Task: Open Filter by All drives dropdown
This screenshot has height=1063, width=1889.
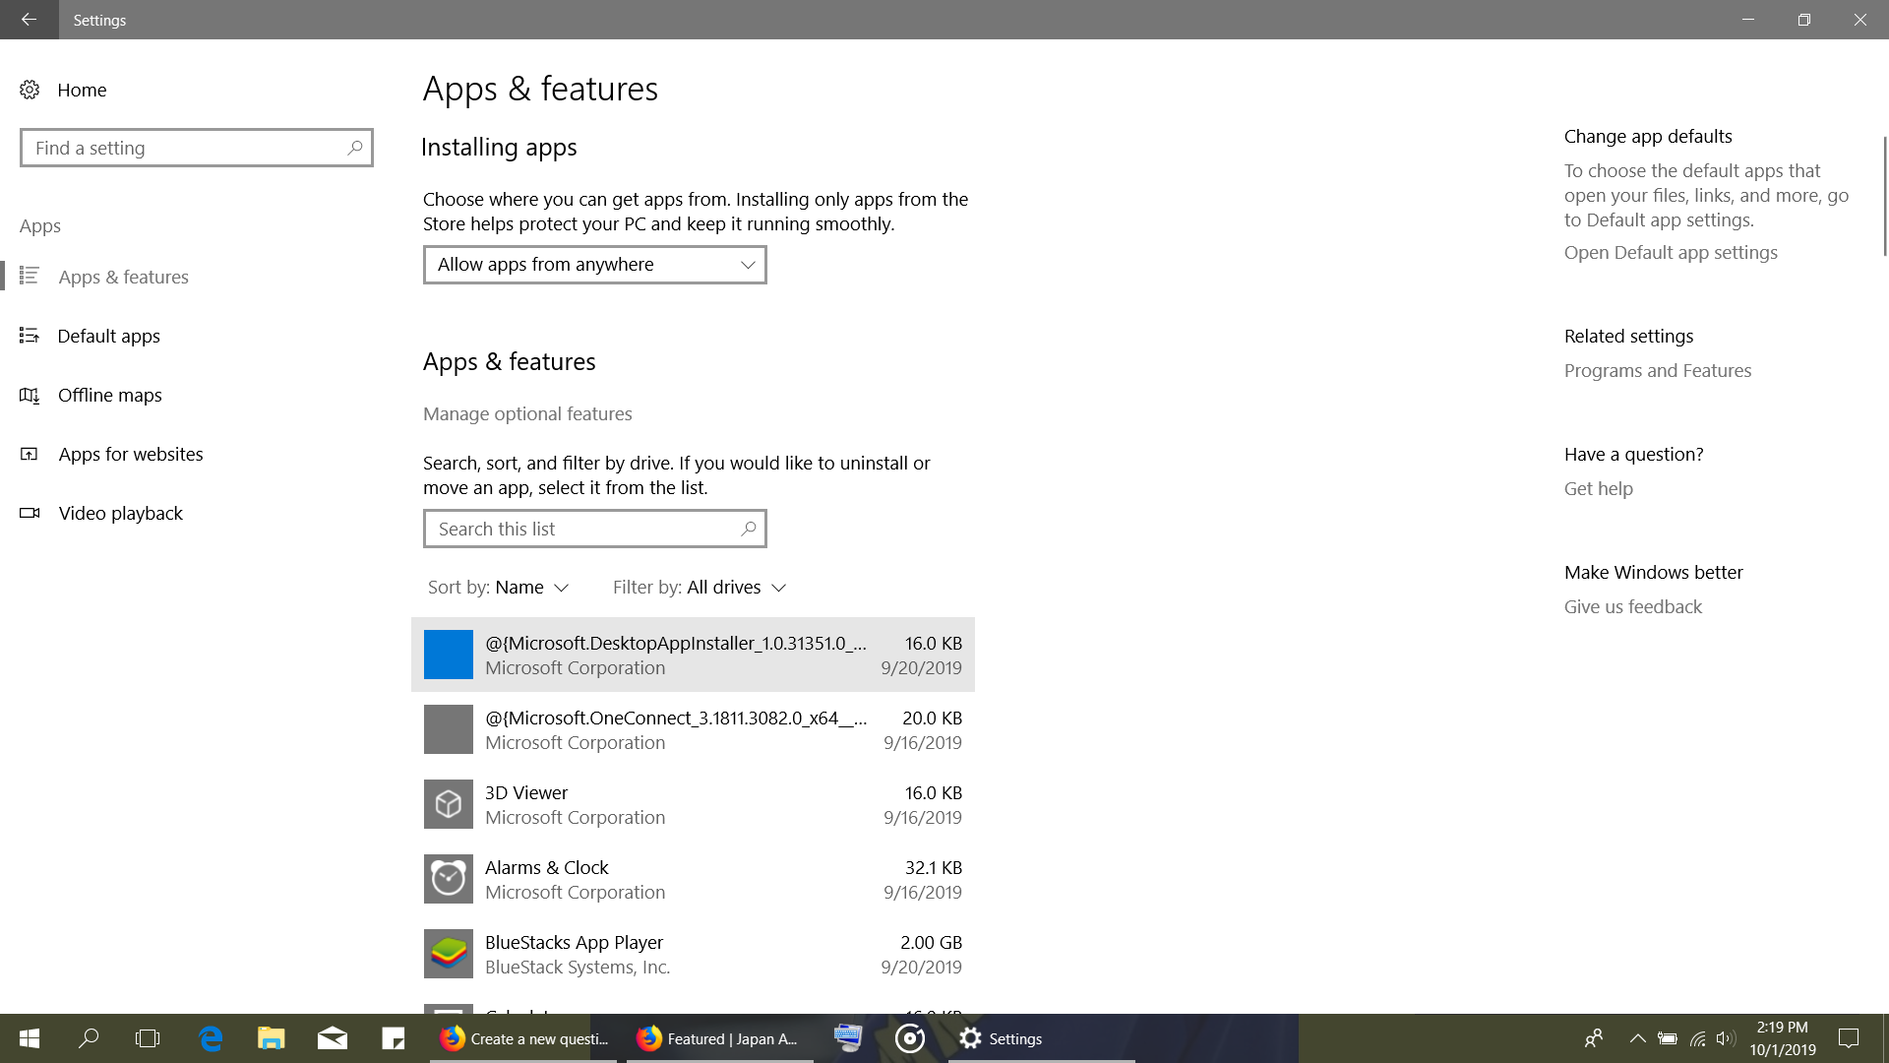Action: (x=699, y=587)
